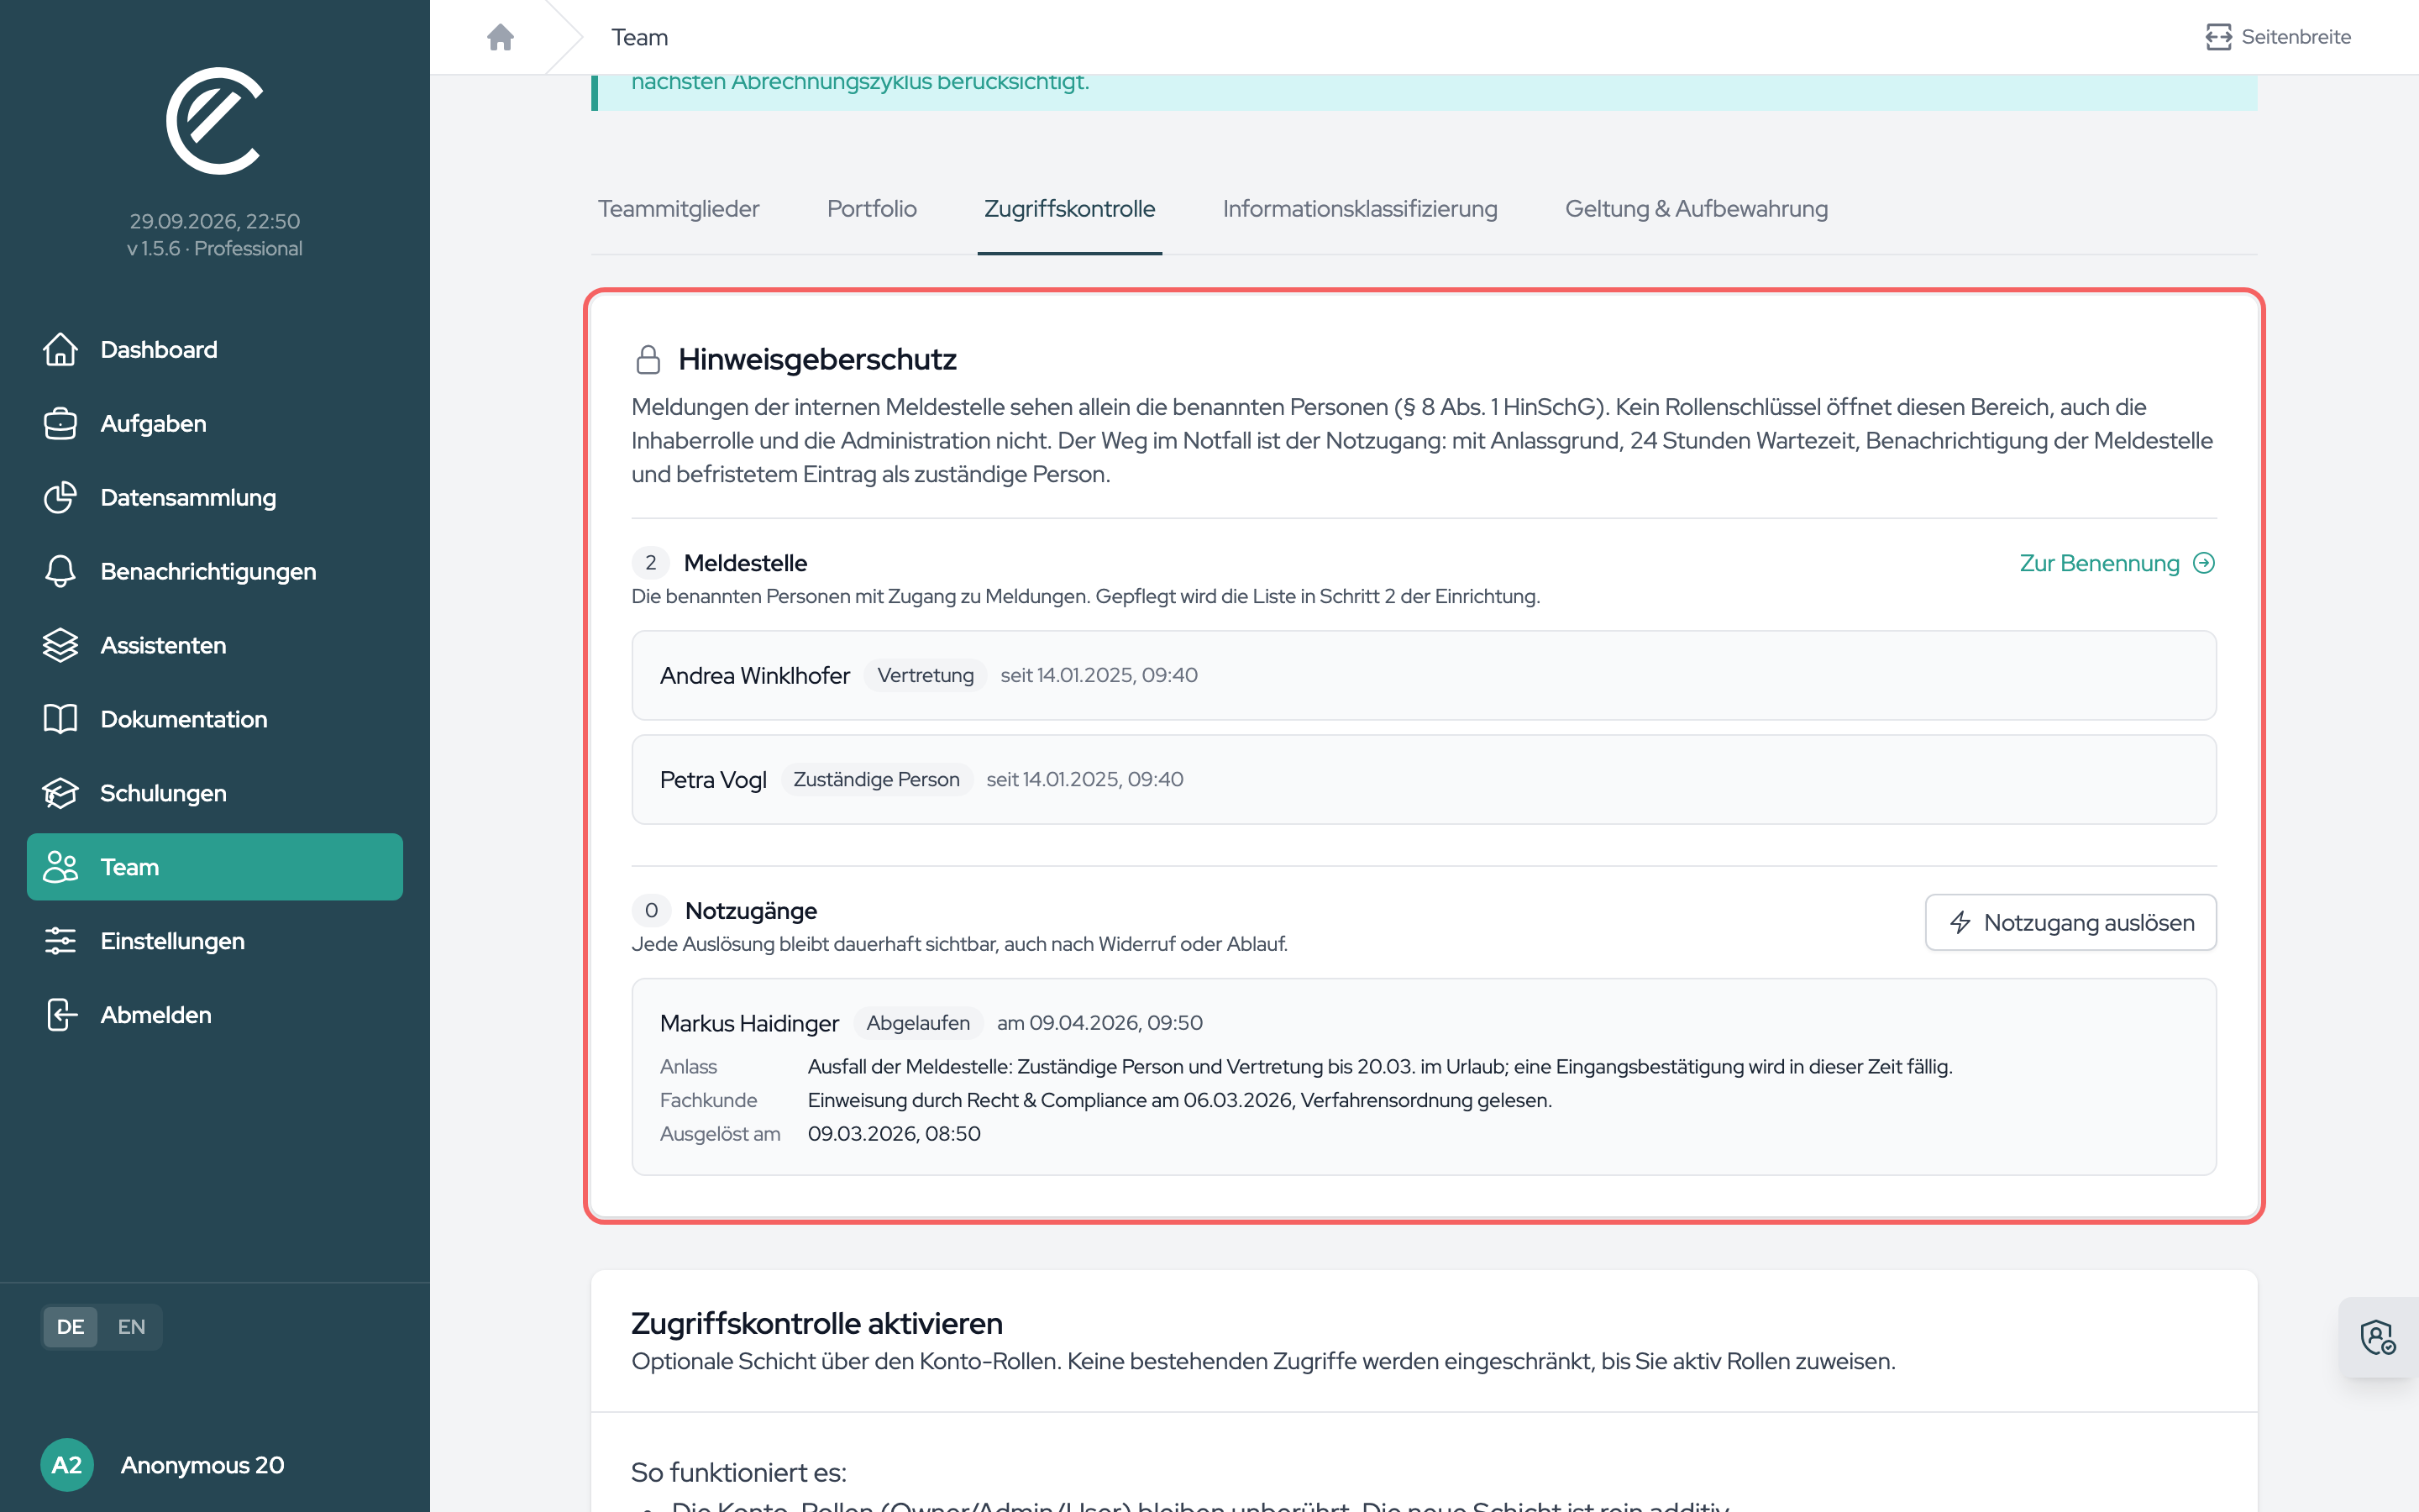Click the home breadcrumb icon
Viewport: 2419px width, 1512px height.
[x=500, y=37]
